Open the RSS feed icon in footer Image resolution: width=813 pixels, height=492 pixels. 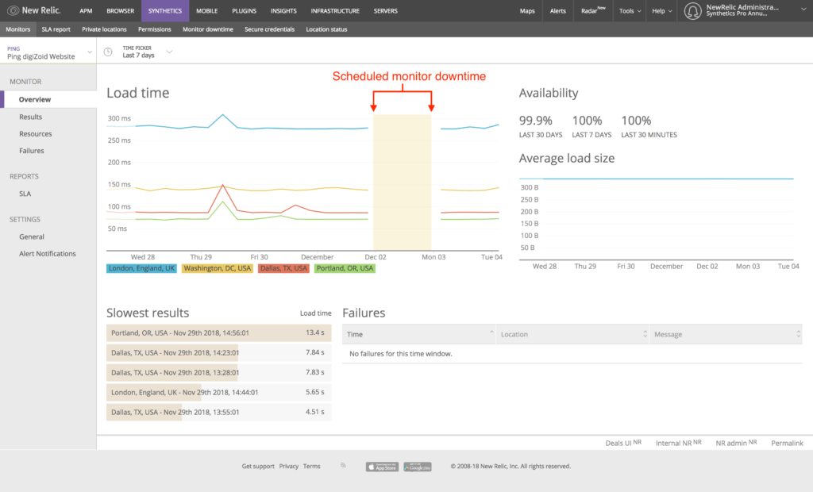click(343, 466)
